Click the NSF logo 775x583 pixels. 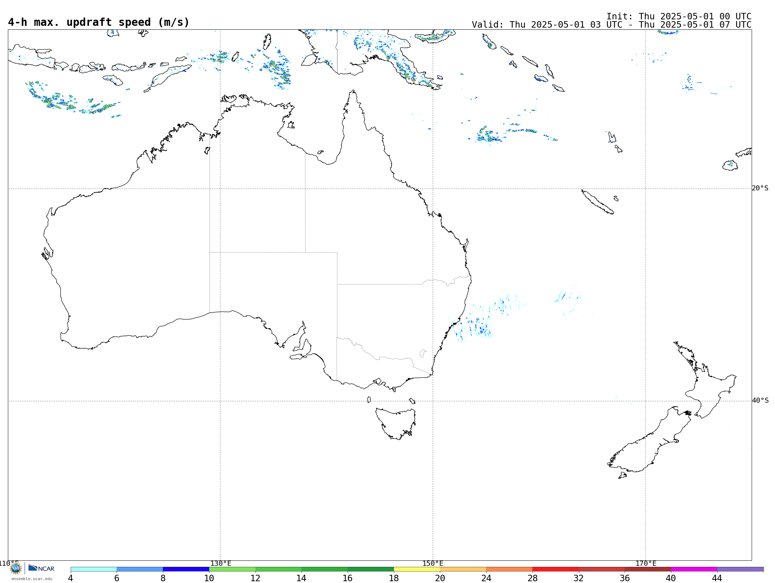[16, 568]
